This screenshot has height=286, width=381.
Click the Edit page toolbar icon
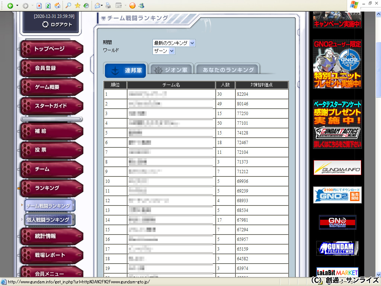coord(119,5)
